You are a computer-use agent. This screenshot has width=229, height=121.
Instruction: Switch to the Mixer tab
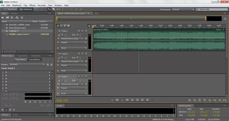point(96,13)
